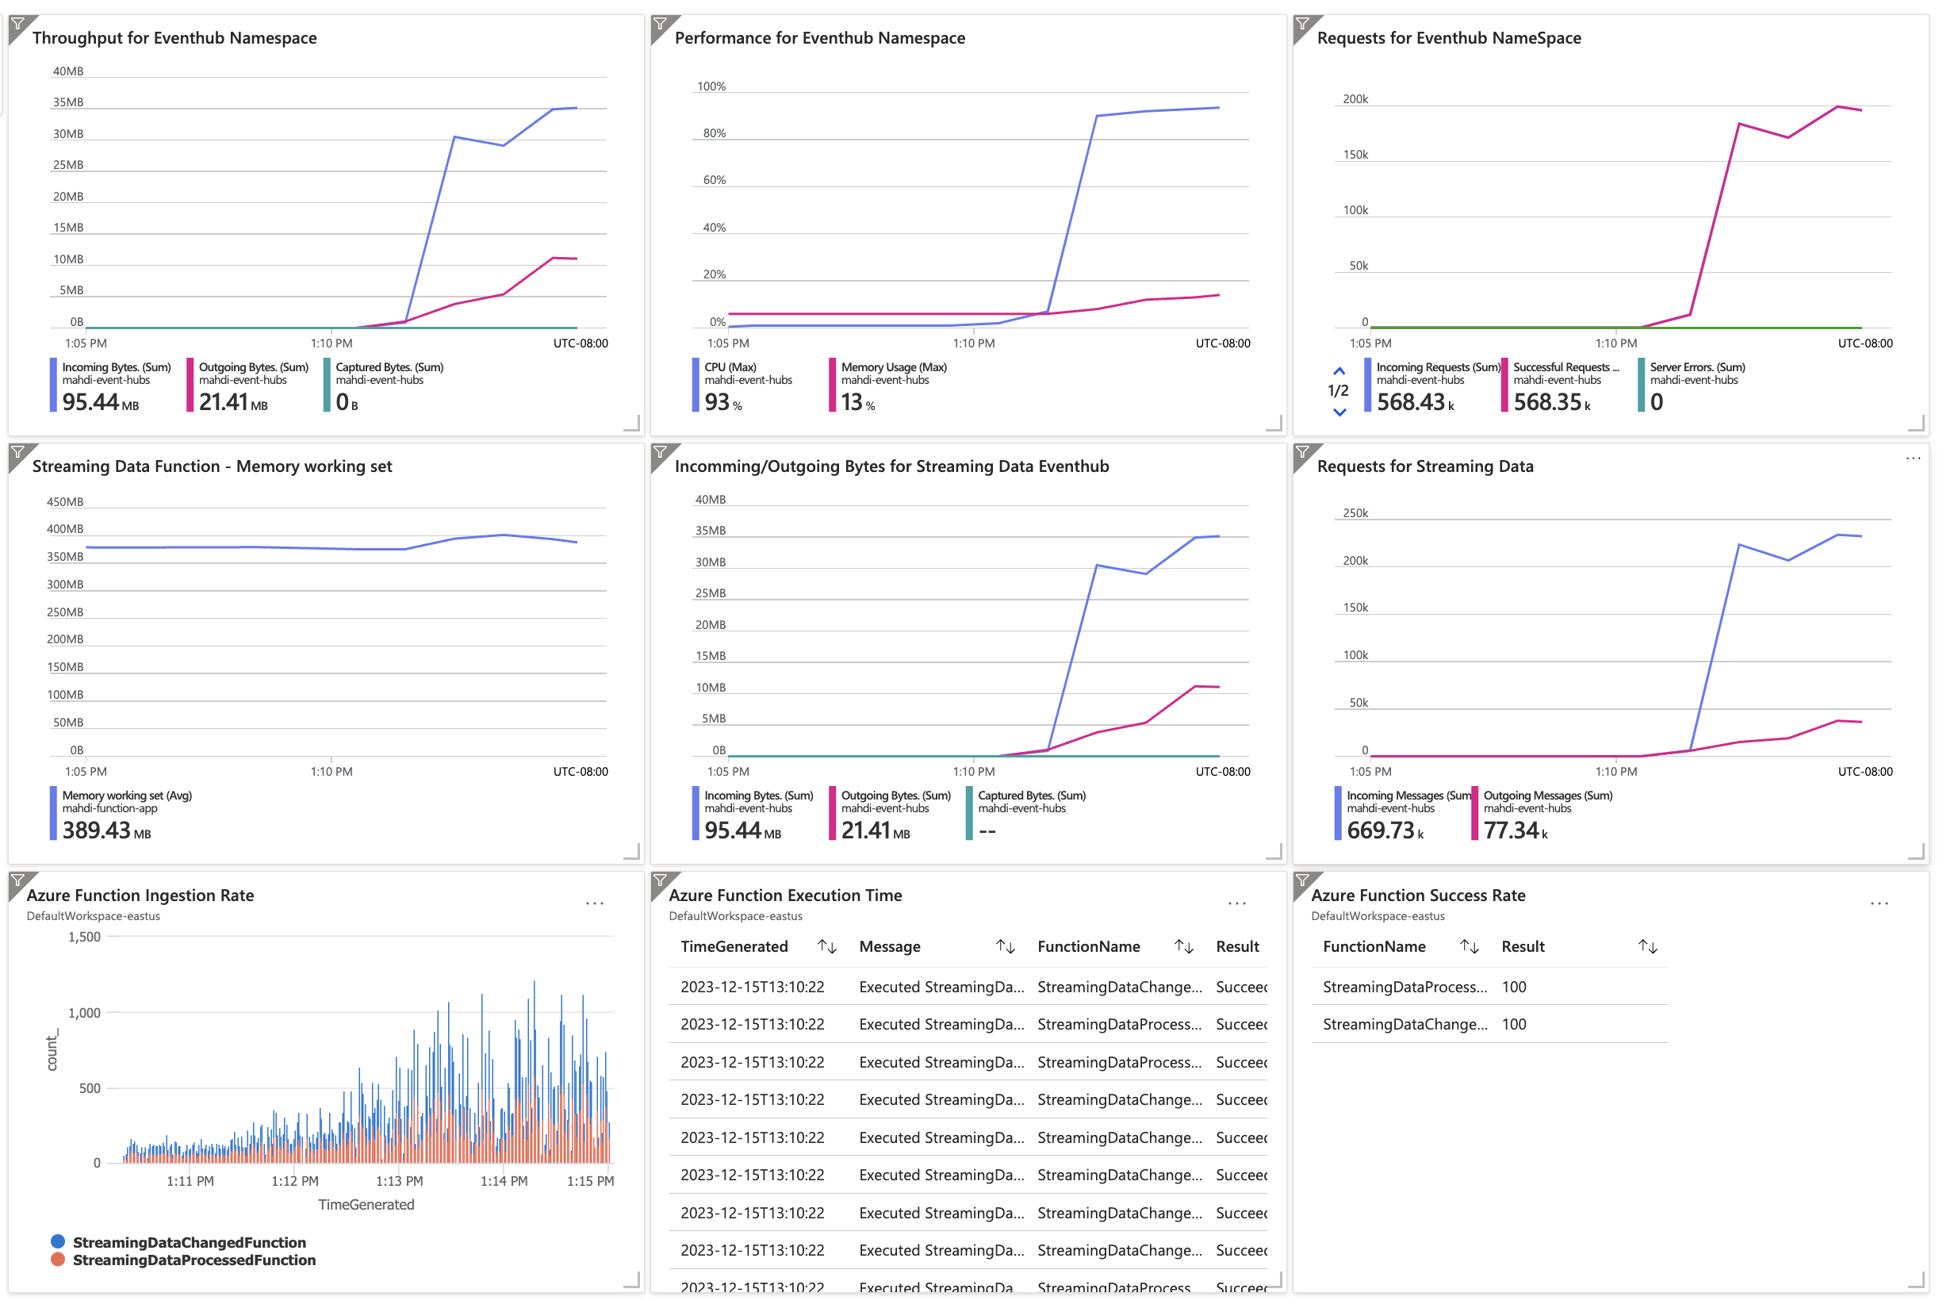Open ellipsis menu on Azure Function Ingestion Rate
Screen dimensions: 1943x1304
pyautogui.click(x=594, y=904)
